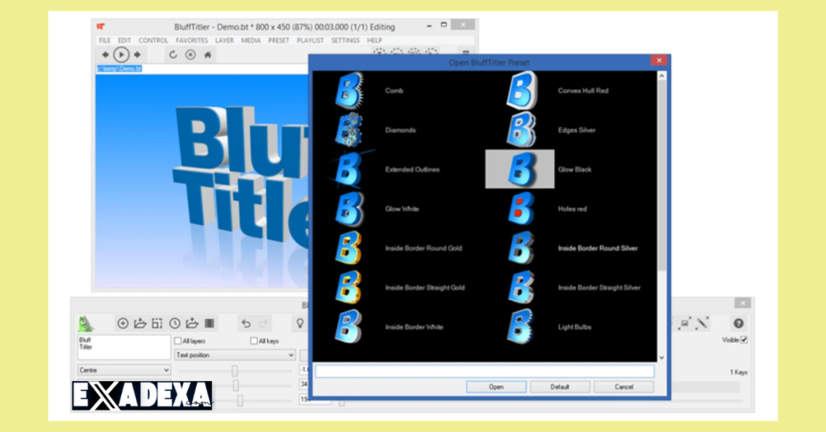Image resolution: width=826 pixels, height=432 pixels.
Task: Select the Edges Silver preset thumbnail
Action: click(x=522, y=130)
